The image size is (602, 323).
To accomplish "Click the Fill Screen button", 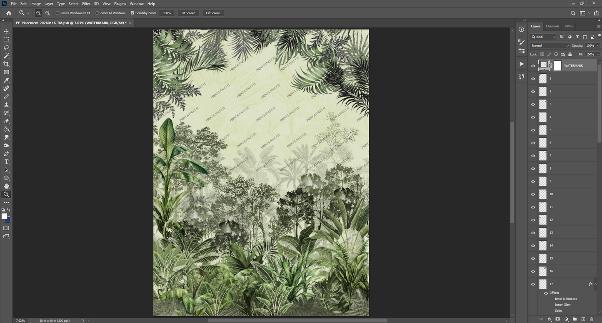I will [x=213, y=13].
